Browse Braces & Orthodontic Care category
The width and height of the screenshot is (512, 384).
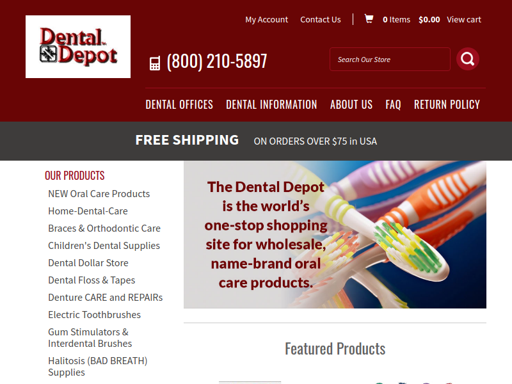click(104, 228)
